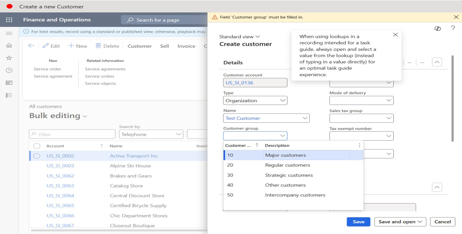
Task: Open the app launcher waffle icon
Action: click(x=9, y=20)
